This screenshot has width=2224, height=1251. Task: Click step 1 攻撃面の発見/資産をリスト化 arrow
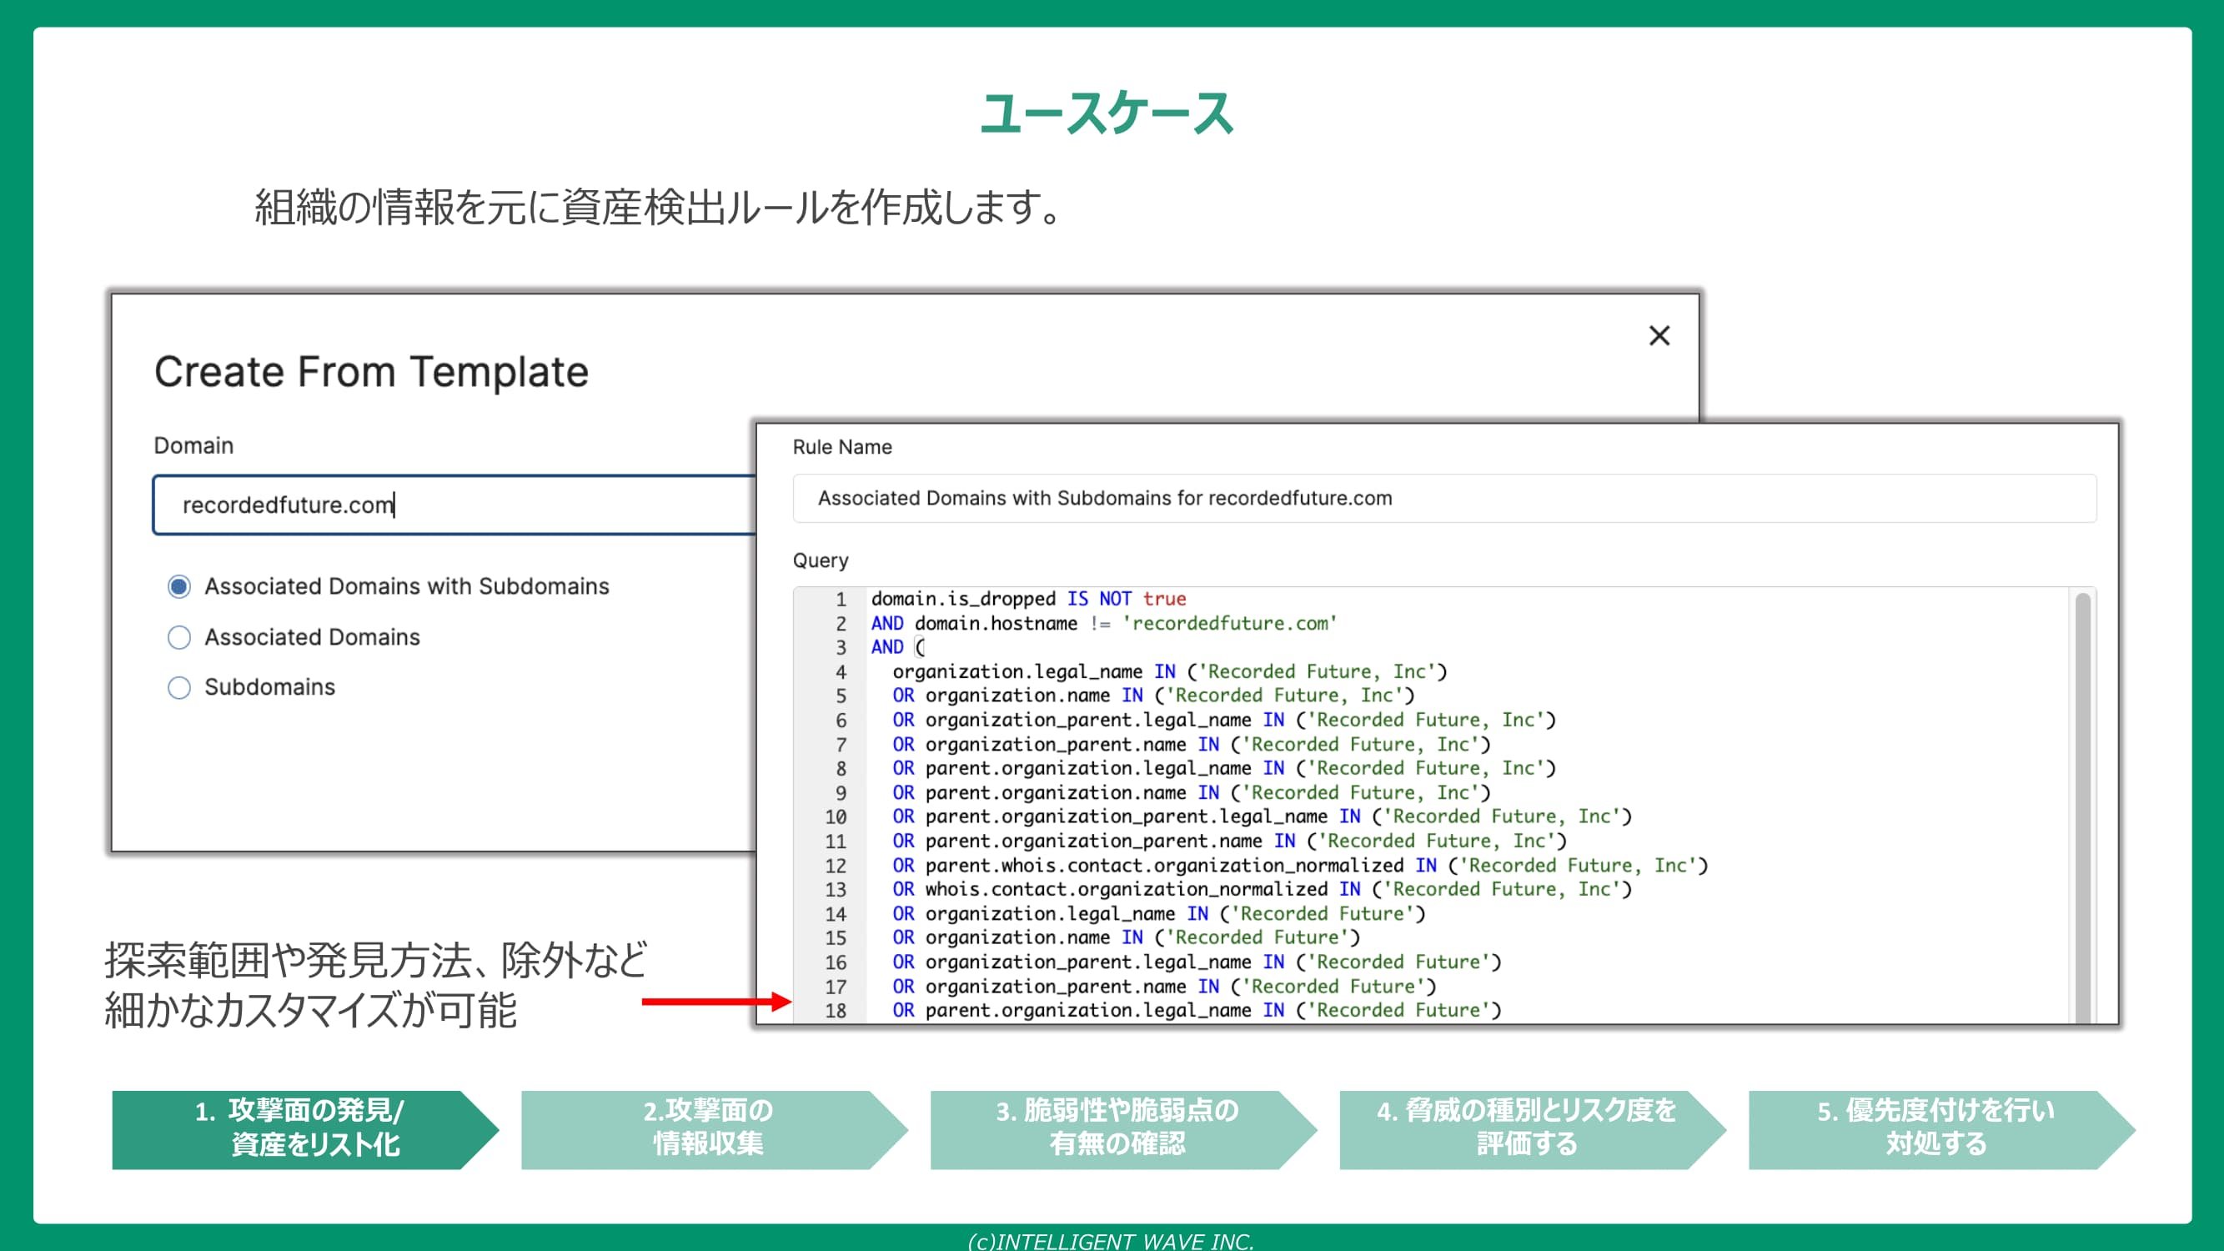click(x=304, y=1129)
